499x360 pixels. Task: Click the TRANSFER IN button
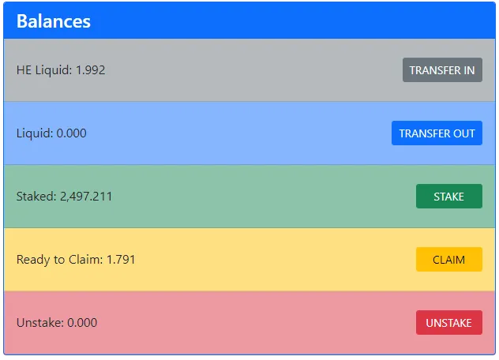[442, 70]
